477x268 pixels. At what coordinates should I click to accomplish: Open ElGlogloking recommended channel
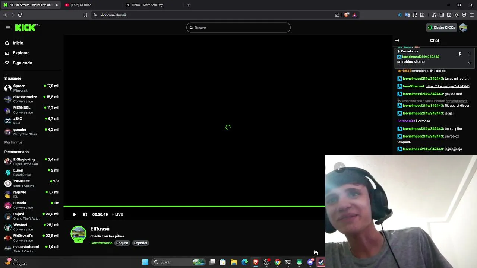32,162
